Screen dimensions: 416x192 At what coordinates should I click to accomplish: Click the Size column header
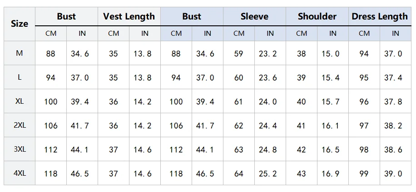pos(20,24)
